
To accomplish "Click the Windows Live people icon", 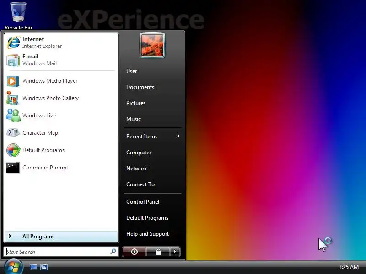I will (x=13, y=116).
